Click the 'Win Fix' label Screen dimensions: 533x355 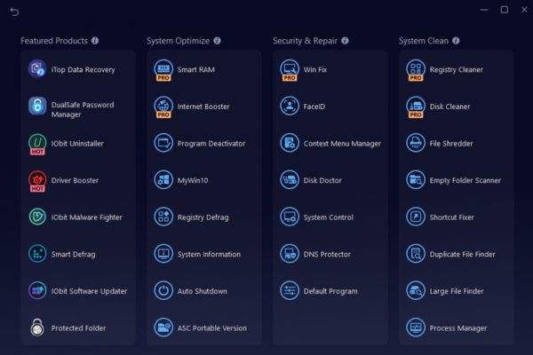[x=315, y=69]
